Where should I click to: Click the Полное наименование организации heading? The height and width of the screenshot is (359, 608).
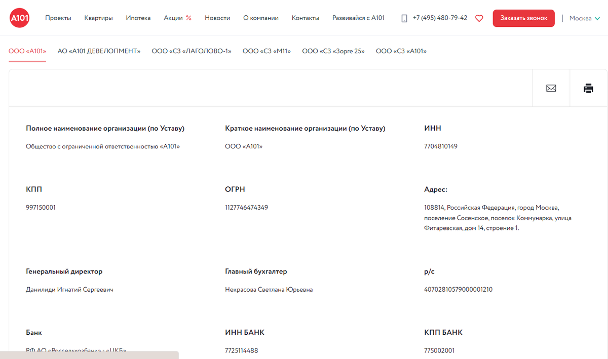click(105, 129)
